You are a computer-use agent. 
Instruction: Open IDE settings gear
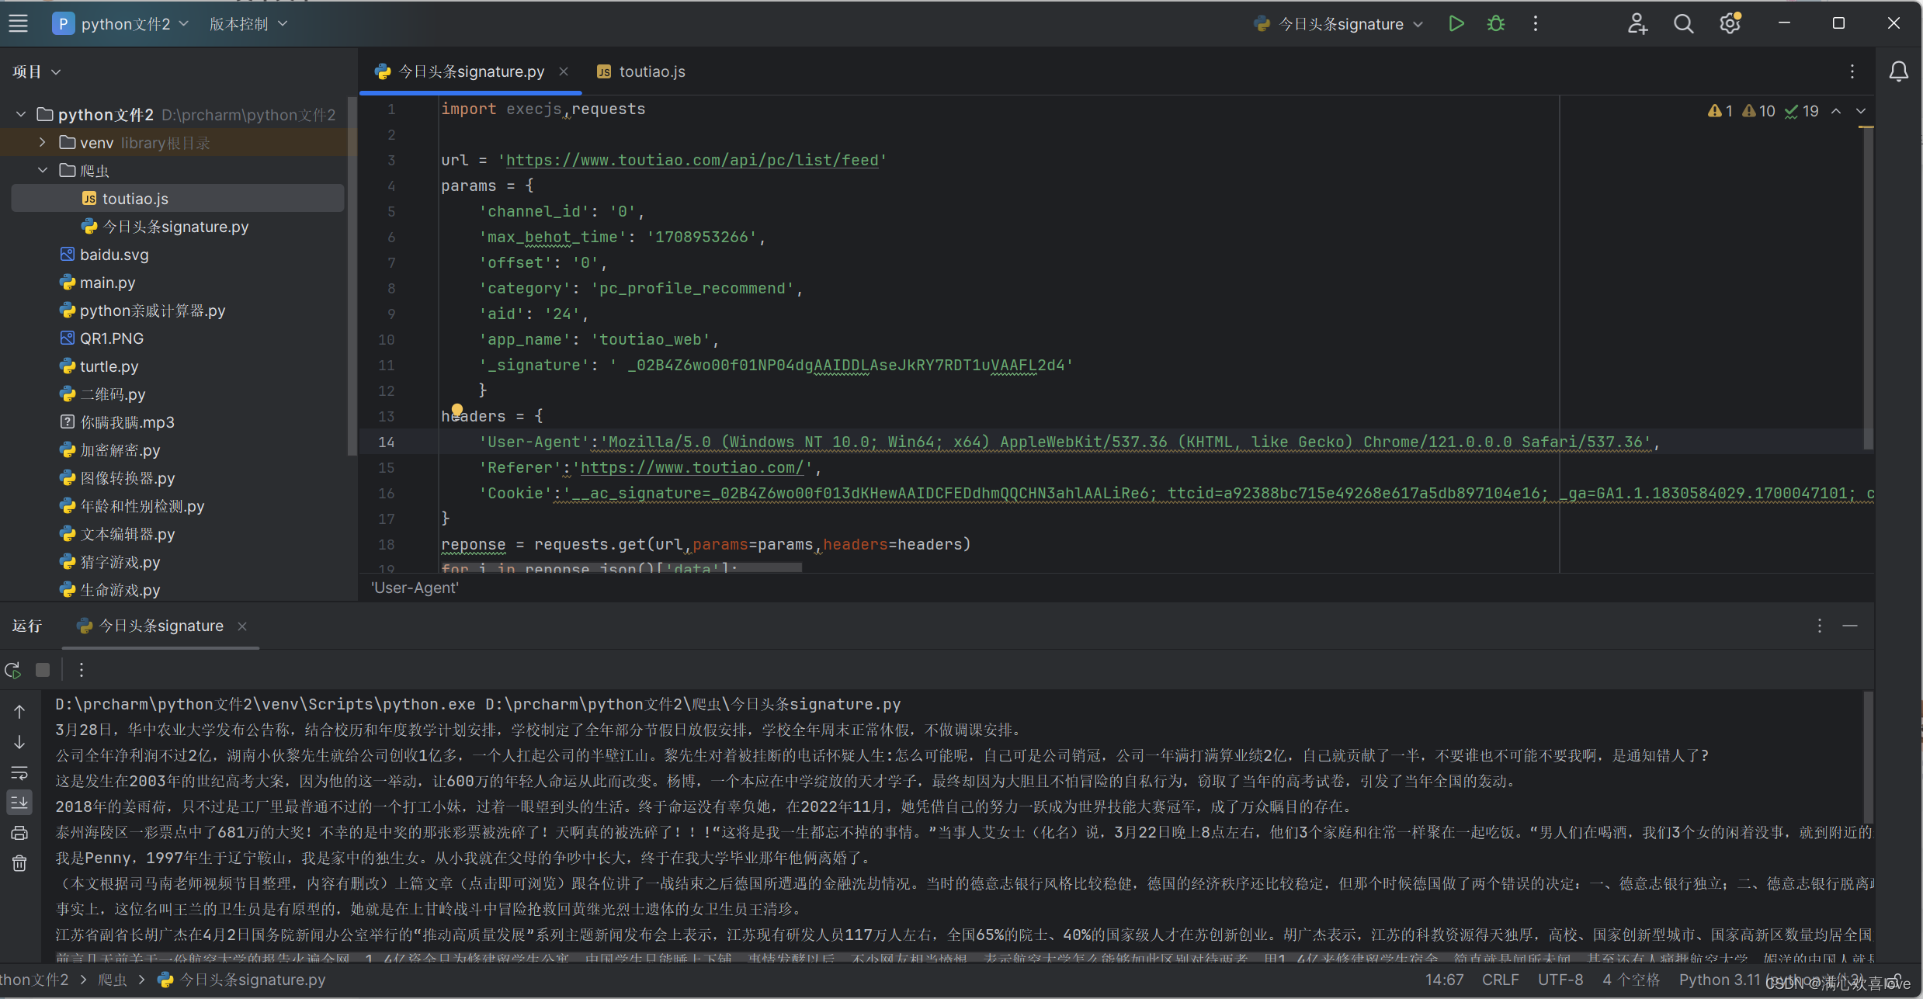pyautogui.click(x=1730, y=24)
